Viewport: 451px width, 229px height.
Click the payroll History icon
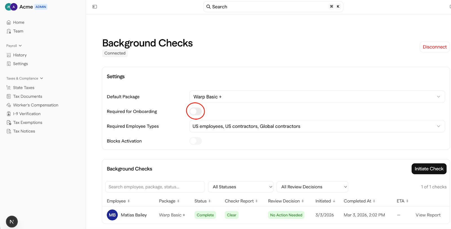pyautogui.click(x=9, y=55)
